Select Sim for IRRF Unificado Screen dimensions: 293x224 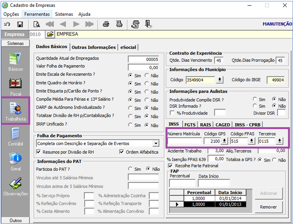(x=131, y=125)
